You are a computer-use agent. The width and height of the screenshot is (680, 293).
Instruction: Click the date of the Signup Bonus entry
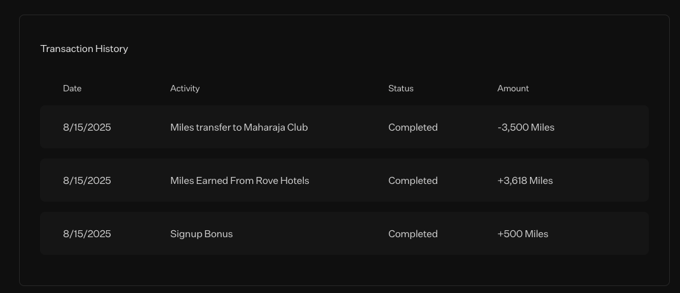point(87,234)
